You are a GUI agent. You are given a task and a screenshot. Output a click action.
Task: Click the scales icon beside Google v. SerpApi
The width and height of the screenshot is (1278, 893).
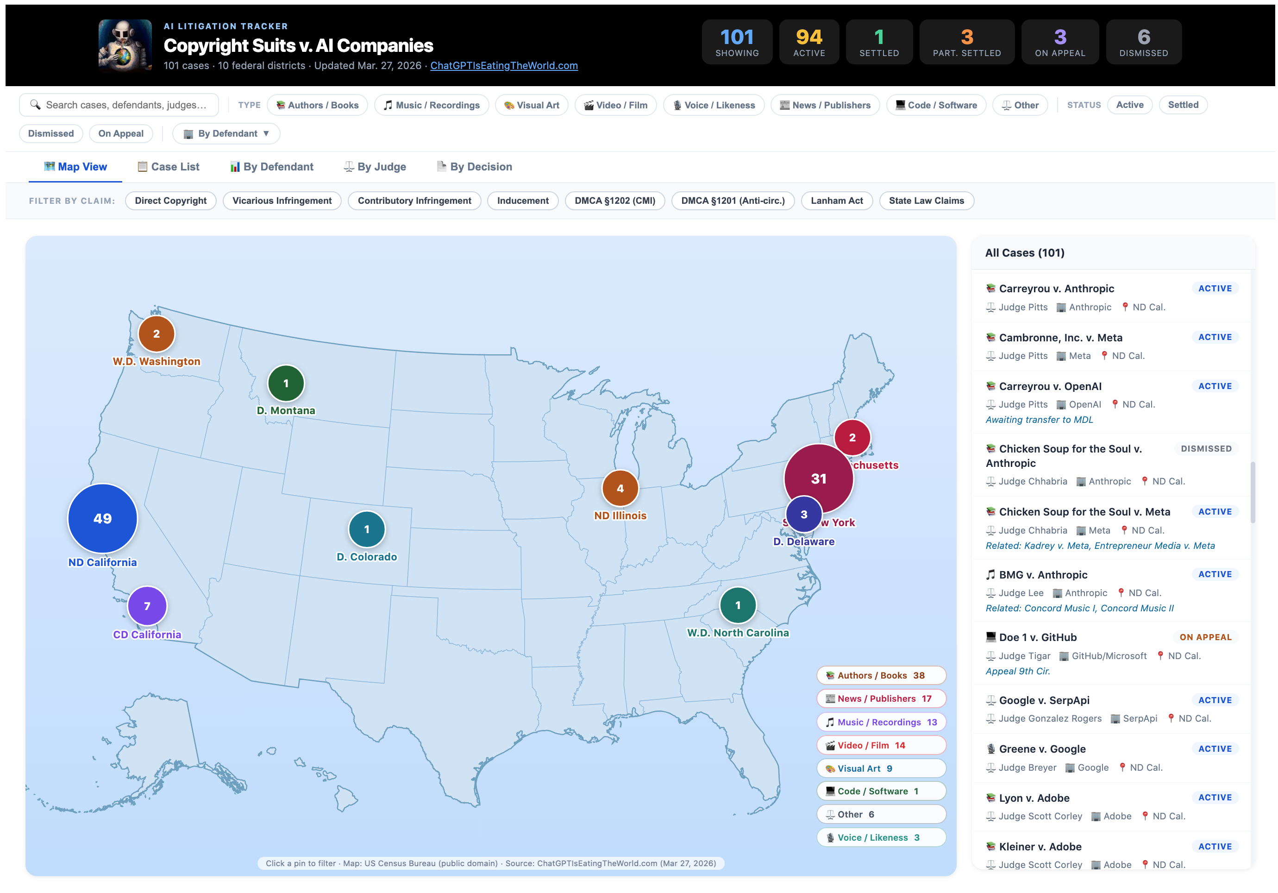coord(991,700)
